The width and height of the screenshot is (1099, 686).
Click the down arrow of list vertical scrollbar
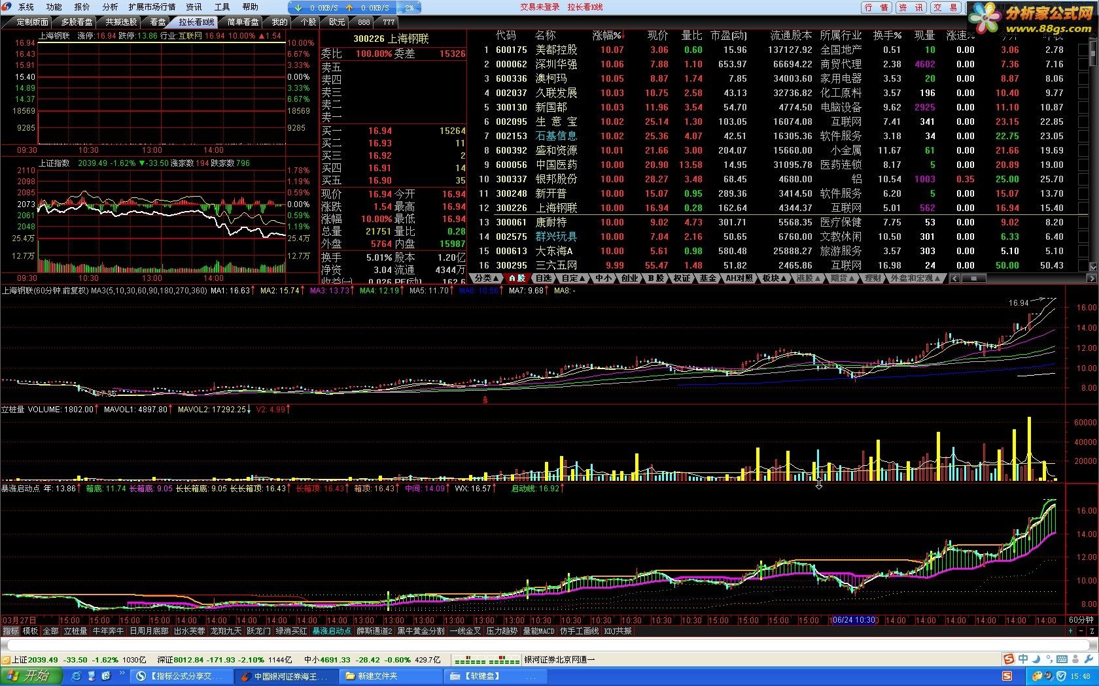1093,267
